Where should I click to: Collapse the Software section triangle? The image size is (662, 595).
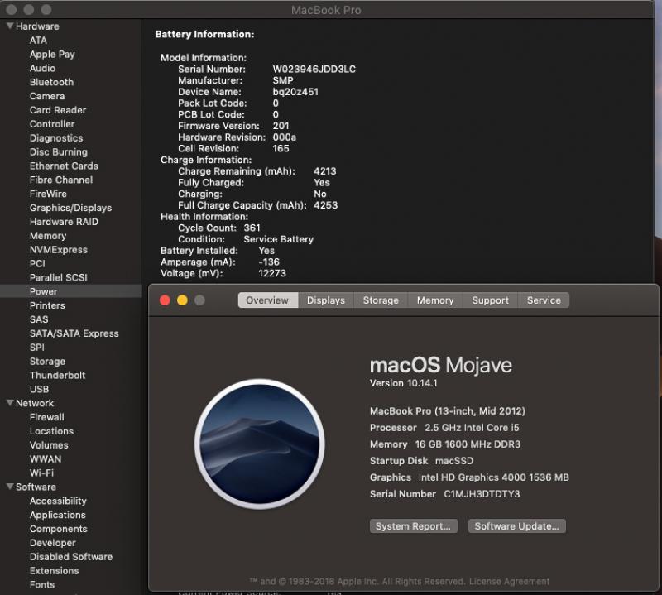(10, 487)
